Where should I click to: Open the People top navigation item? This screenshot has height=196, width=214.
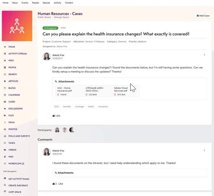(35, 3)
